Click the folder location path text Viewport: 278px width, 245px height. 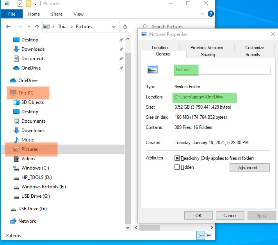click(199, 97)
